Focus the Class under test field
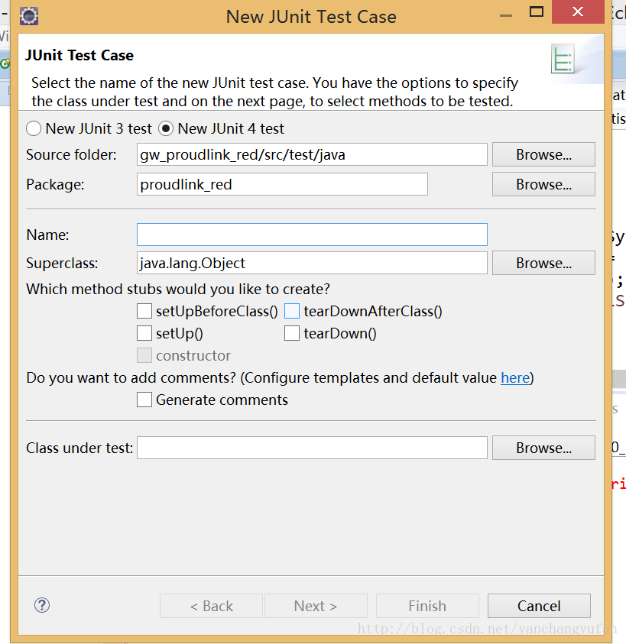Image resolution: width=626 pixels, height=644 pixels. coord(312,448)
